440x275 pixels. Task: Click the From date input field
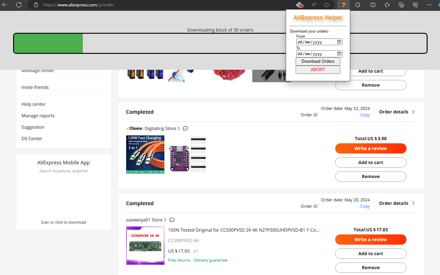(x=319, y=42)
